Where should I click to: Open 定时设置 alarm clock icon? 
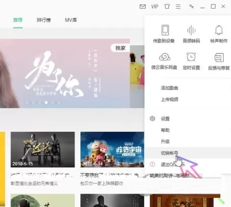pos(191,57)
